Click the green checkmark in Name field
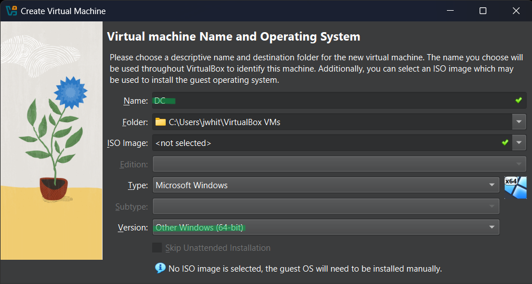 [x=518, y=100]
